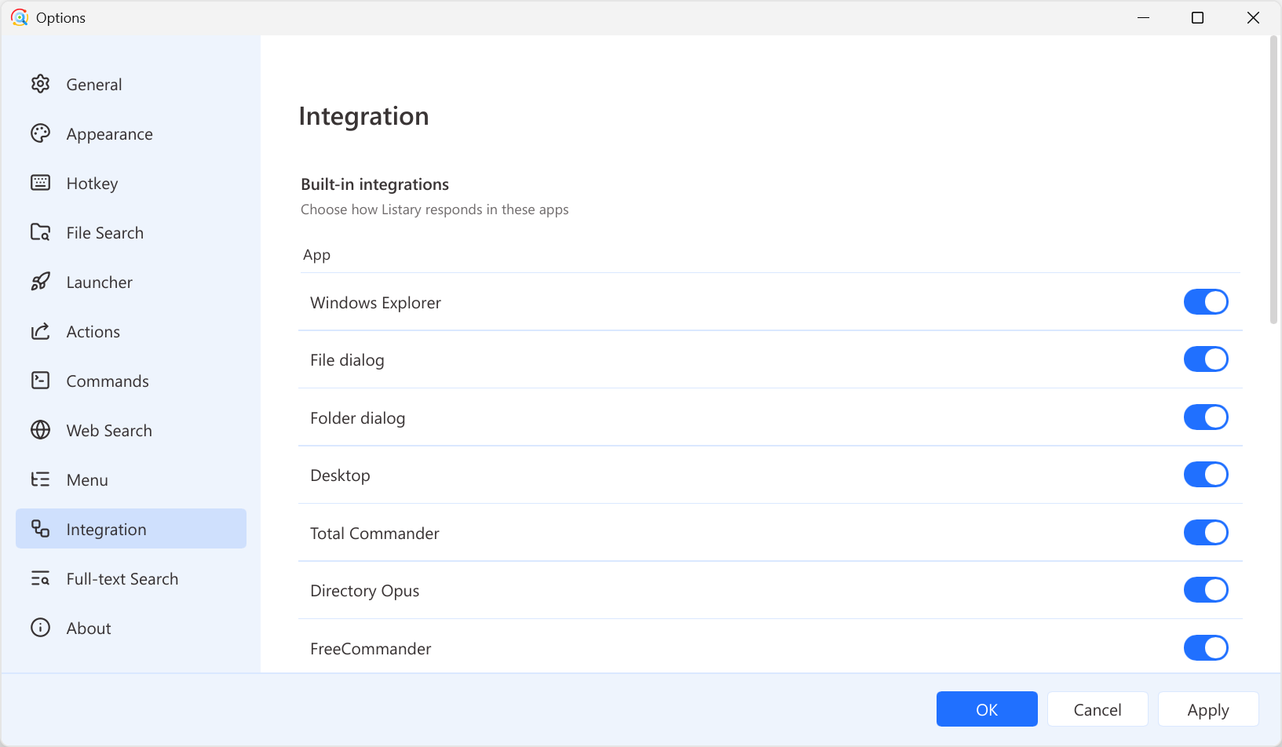Switch off Desktop integration

click(1206, 475)
